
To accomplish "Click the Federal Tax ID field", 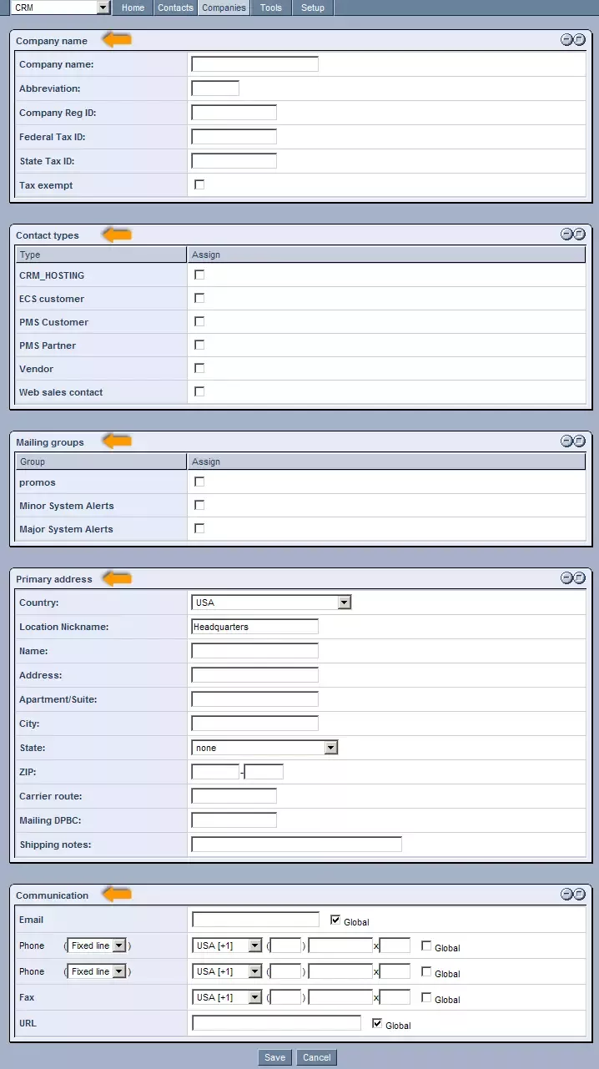I will [234, 137].
